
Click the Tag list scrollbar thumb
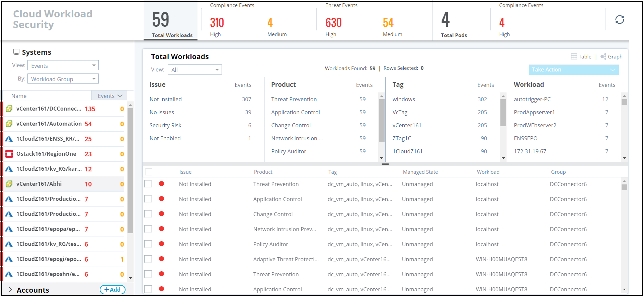point(503,113)
